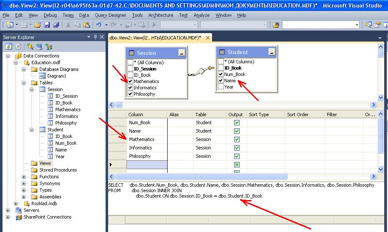Click Refresh icon in Server Explorer
Viewport: 388px width, 232px height.
9,46
